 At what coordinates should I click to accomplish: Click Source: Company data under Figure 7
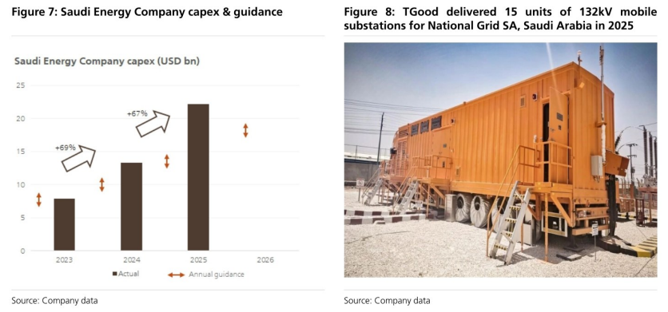point(54,301)
